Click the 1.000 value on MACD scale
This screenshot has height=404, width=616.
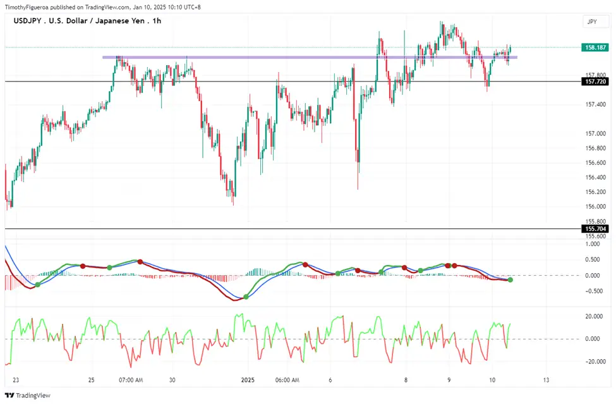pos(593,244)
